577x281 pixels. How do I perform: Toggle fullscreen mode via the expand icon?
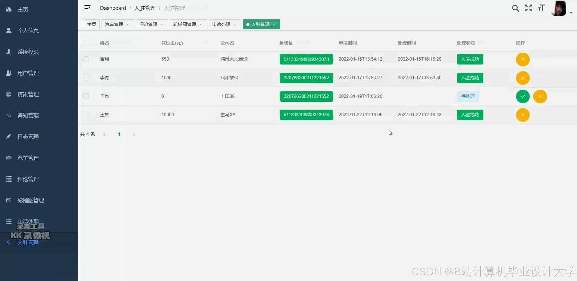pos(528,8)
